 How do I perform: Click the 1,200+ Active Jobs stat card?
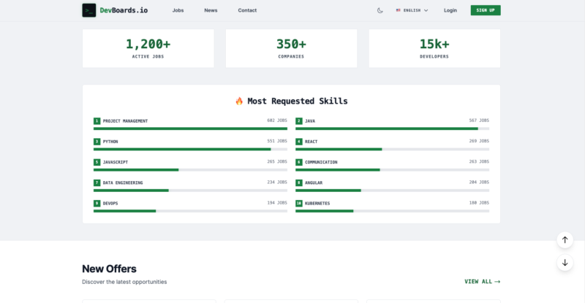148,48
